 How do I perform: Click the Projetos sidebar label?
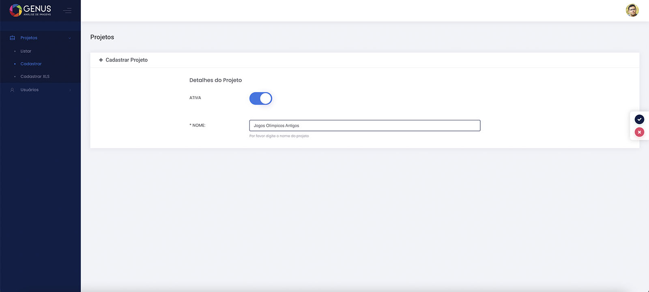29,38
